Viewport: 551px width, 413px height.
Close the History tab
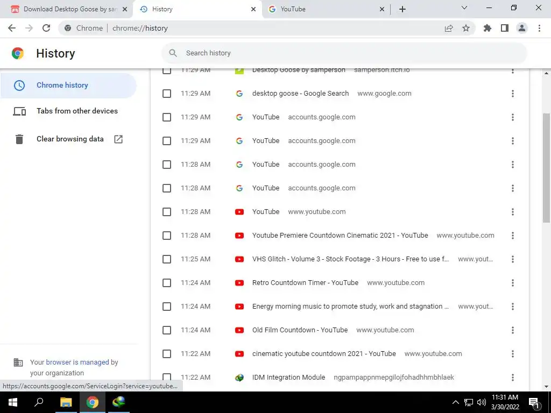(253, 9)
